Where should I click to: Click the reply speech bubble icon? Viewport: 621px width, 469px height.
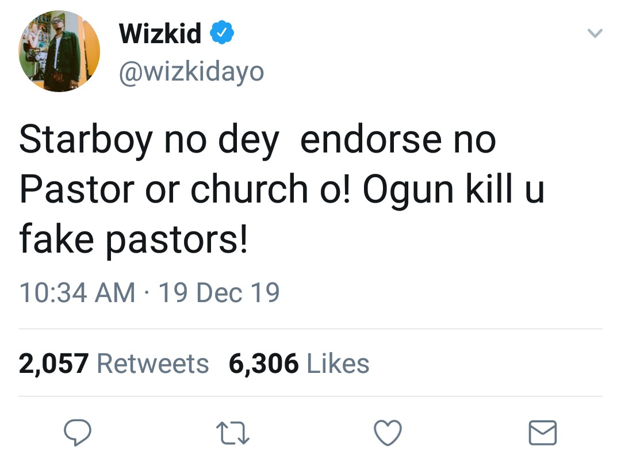78,433
